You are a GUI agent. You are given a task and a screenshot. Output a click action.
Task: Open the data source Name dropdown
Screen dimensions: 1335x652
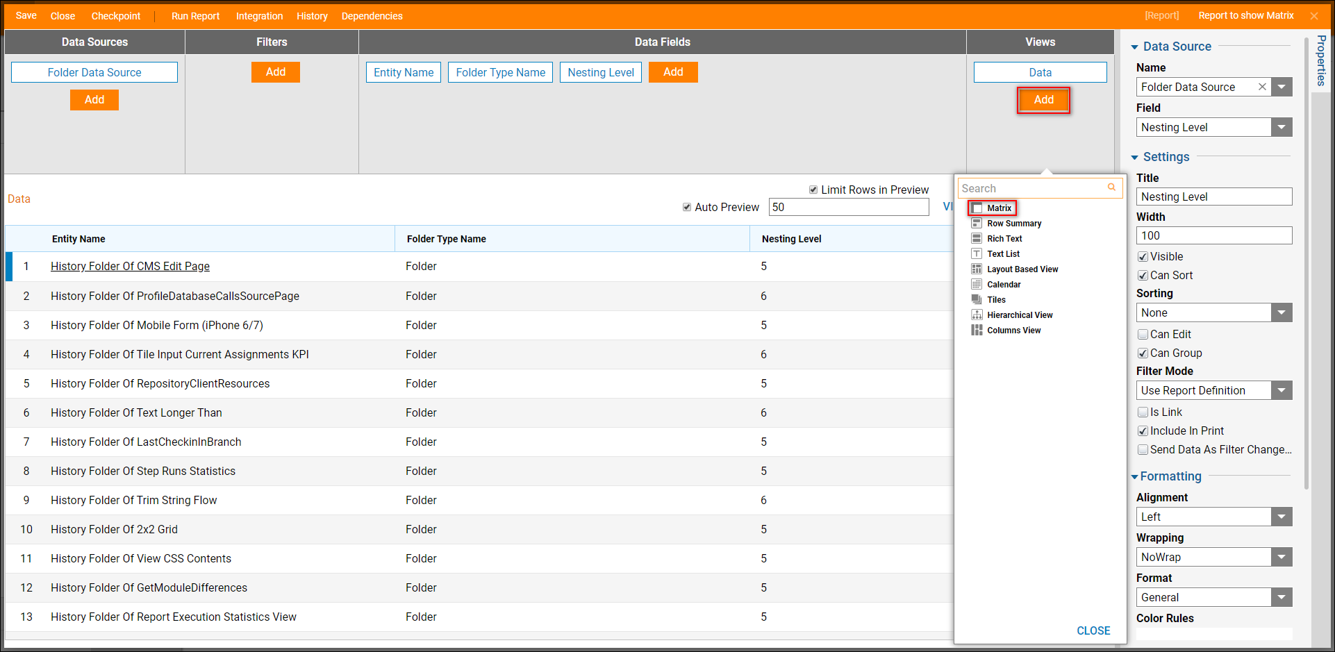click(1282, 87)
